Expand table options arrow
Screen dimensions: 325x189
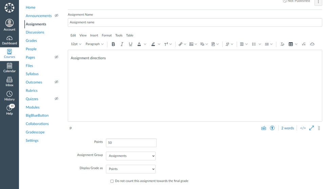[x=296, y=44]
